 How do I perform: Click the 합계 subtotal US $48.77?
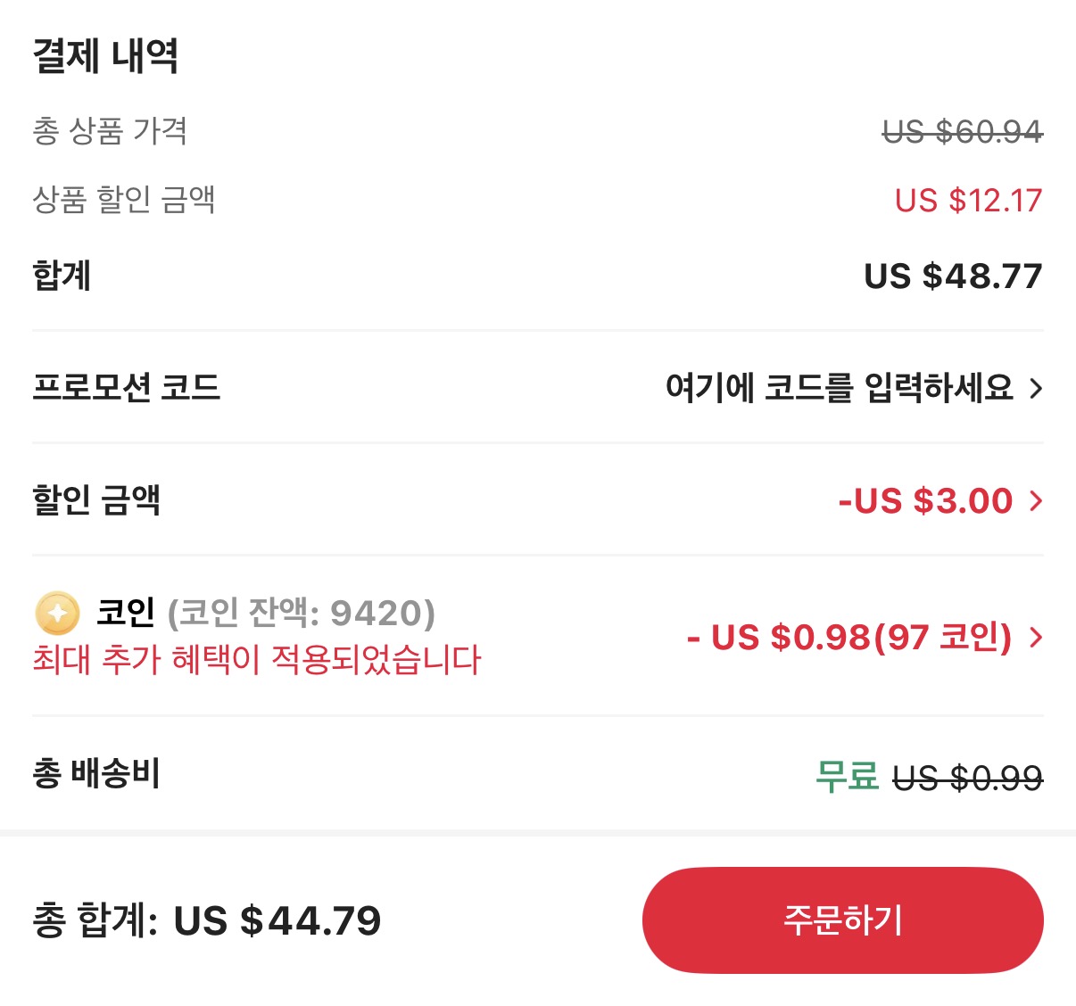click(x=954, y=276)
